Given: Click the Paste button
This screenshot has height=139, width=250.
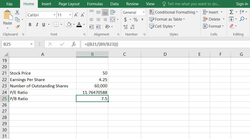Looking at the screenshot, I should pyautogui.click(x=8, y=18).
